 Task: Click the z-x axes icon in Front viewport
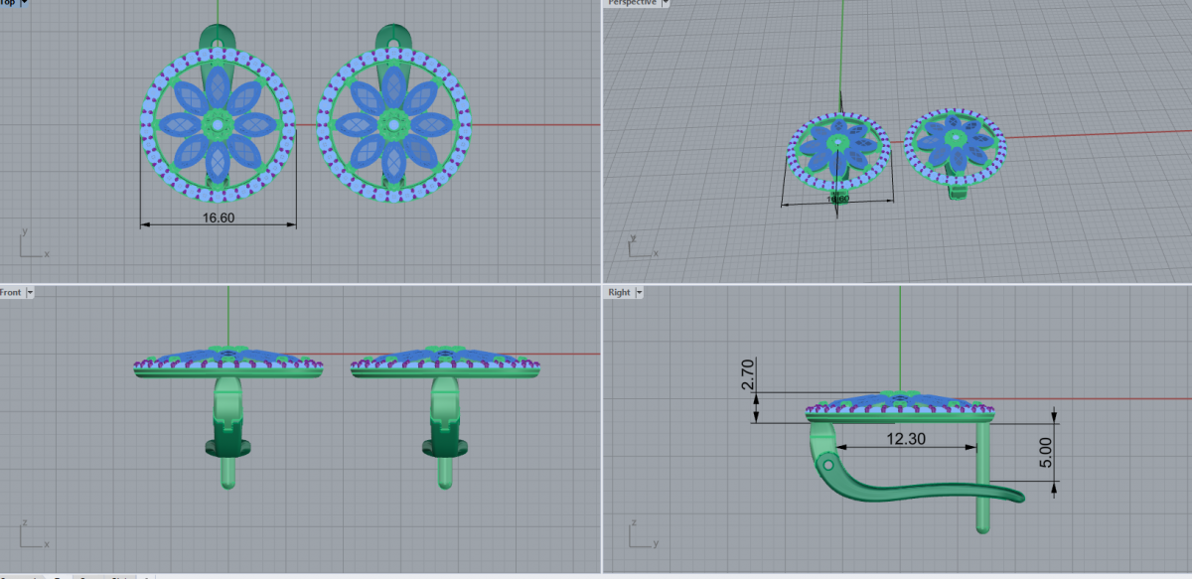(x=32, y=533)
